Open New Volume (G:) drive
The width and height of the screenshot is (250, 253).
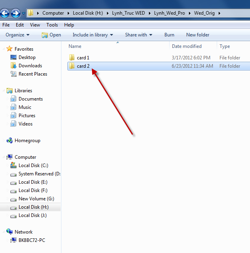click(x=36, y=199)
